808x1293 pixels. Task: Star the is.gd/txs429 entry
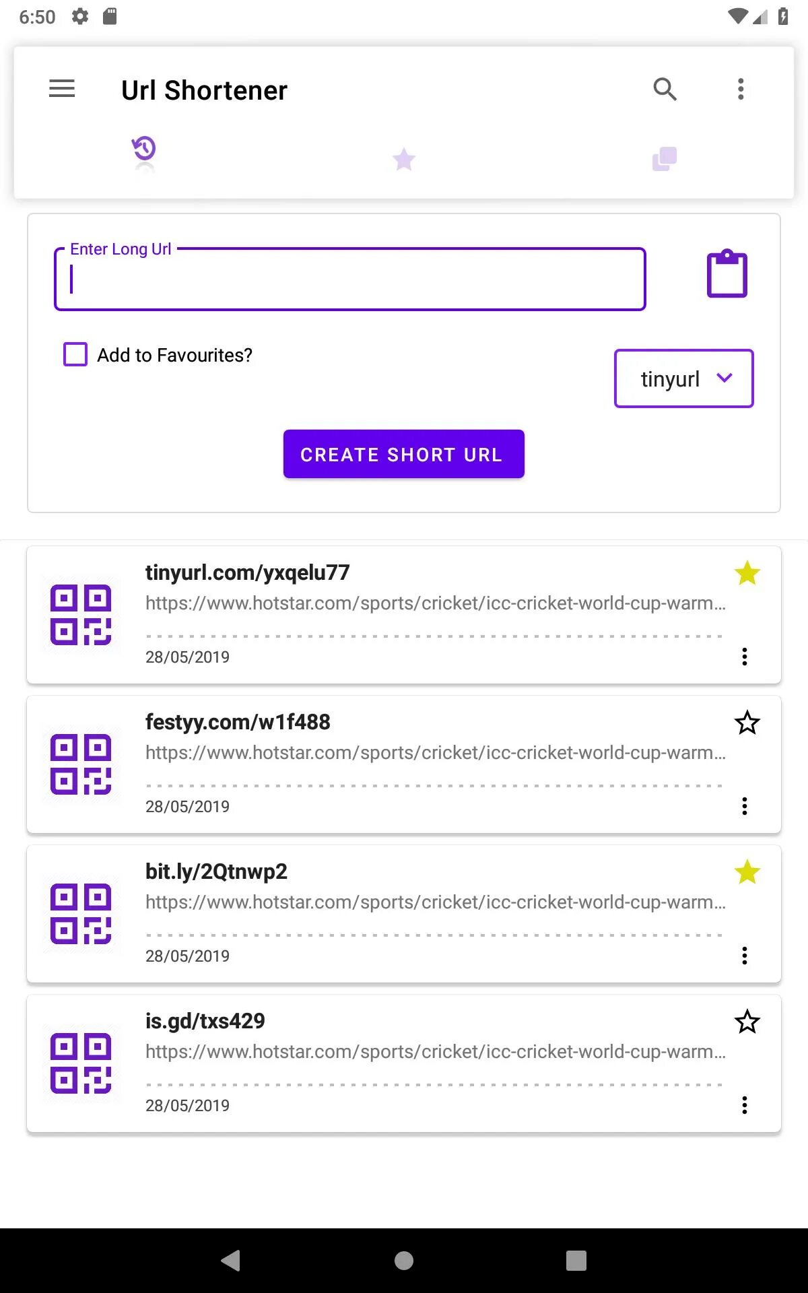click(x=747, y=1022)
